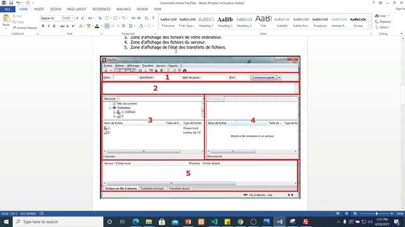Apply the Heading 1 style
The width and height of the screenshot is (405, 227).
pyautogui.click(x=206, y=22)
